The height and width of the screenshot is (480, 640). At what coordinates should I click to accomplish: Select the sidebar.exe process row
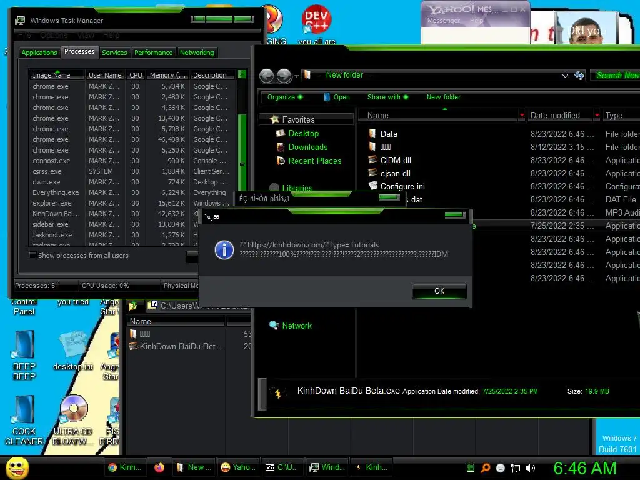[114, 224]
